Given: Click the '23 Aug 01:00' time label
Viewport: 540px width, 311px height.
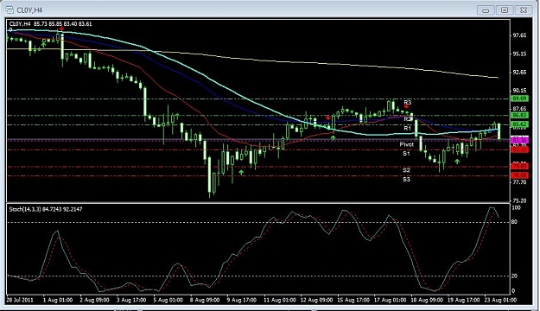Looking at the screenshot, I should 500,300.
